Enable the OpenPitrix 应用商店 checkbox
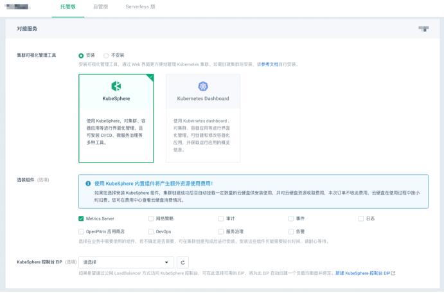The height and width of the screenshot is (293, 444). (81, 231)
